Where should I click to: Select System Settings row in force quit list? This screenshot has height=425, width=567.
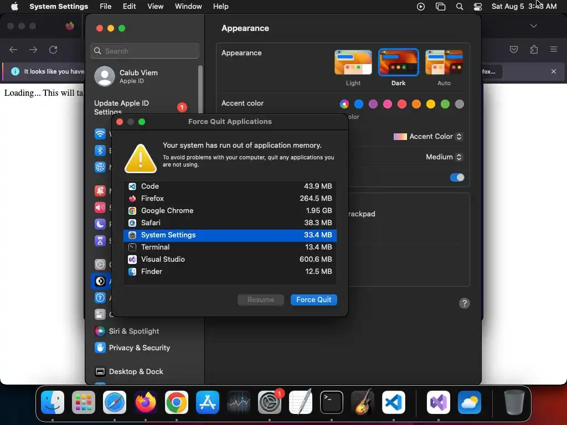click(x=230, y=235)
